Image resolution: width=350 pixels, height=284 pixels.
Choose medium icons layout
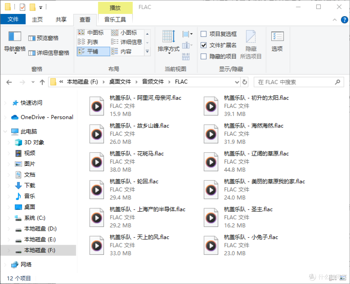tap(91, 33)
